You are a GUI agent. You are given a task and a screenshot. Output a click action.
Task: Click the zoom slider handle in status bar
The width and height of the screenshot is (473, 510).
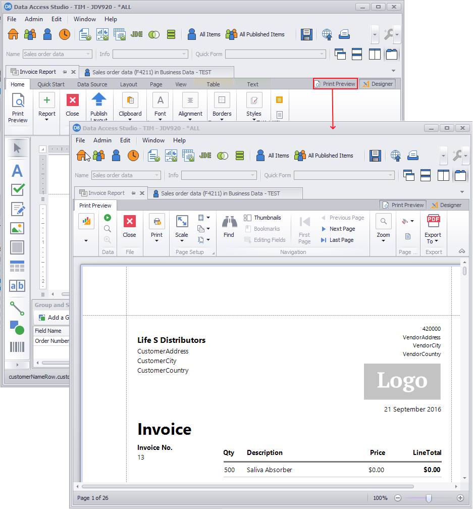429,498
